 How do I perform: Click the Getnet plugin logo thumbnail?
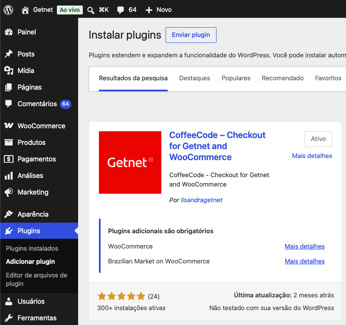click(x=130, y=162)
